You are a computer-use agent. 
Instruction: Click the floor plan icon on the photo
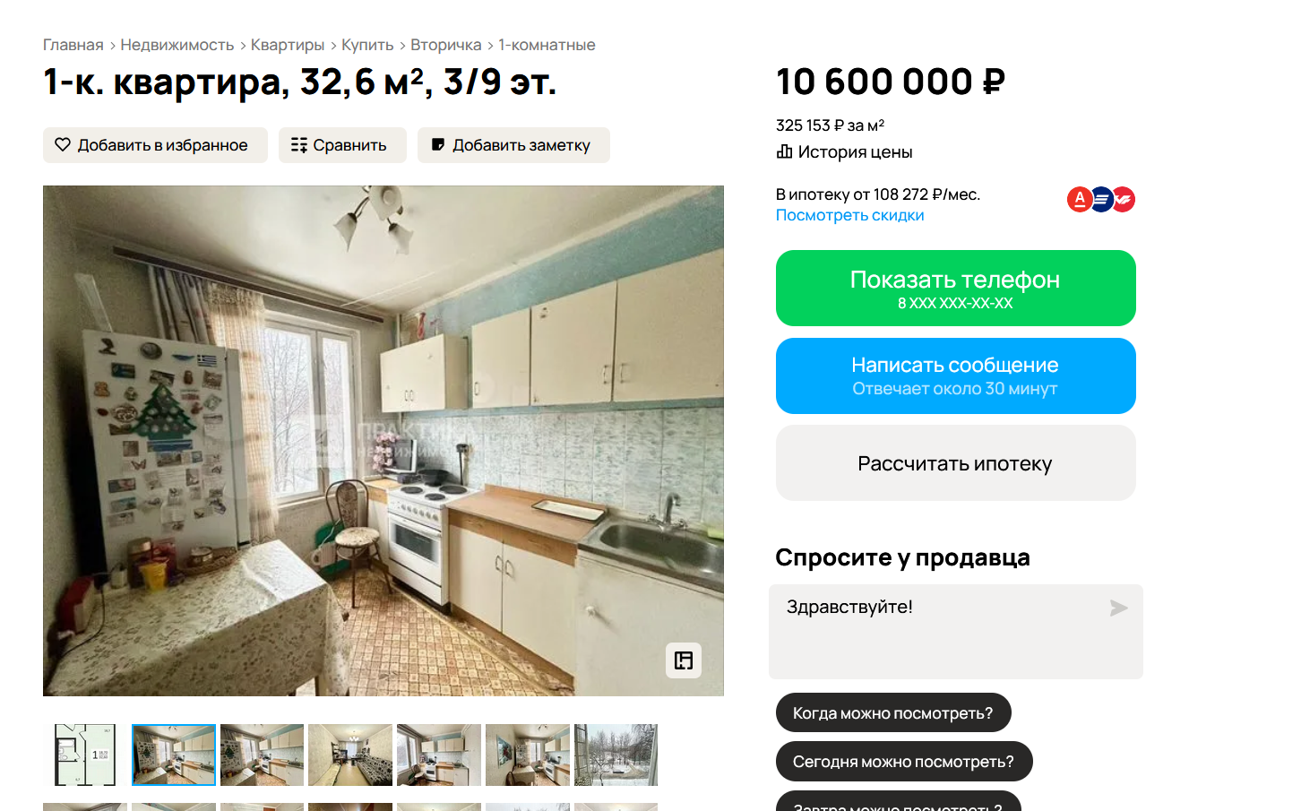click(x=684, y=660)
